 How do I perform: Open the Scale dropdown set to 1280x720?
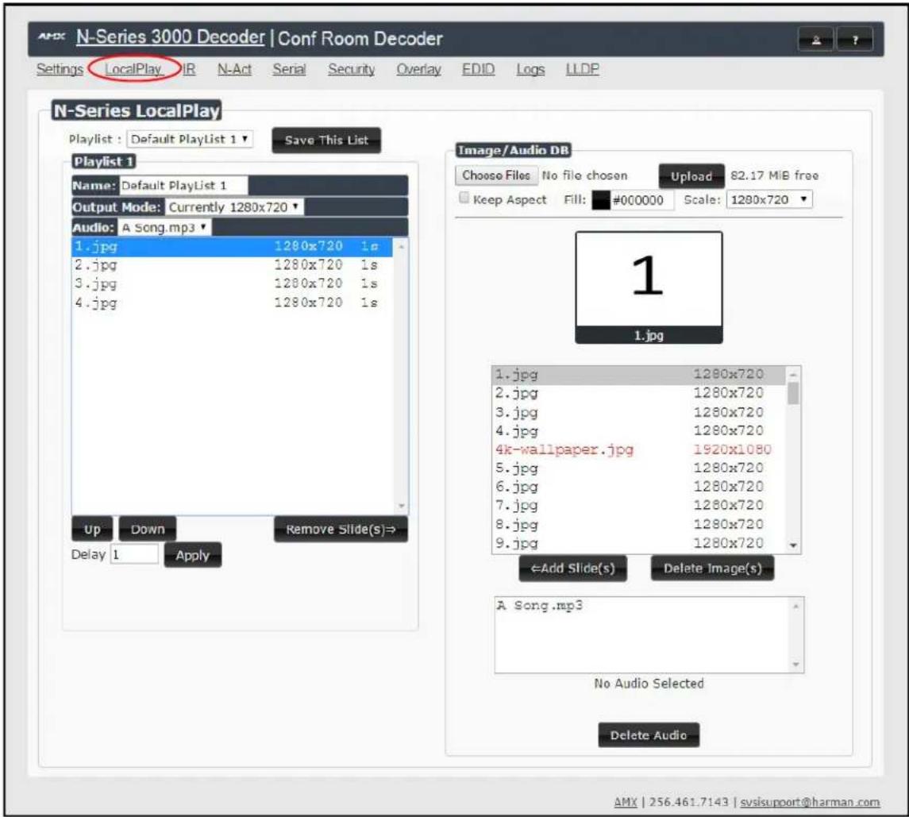[769, 199]
